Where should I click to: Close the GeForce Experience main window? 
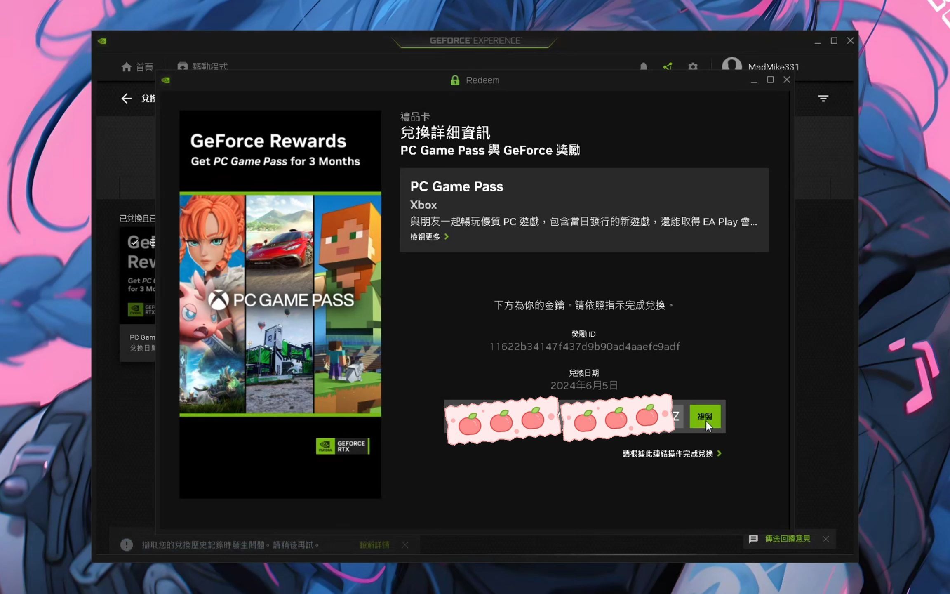click(x=850, y=40)
